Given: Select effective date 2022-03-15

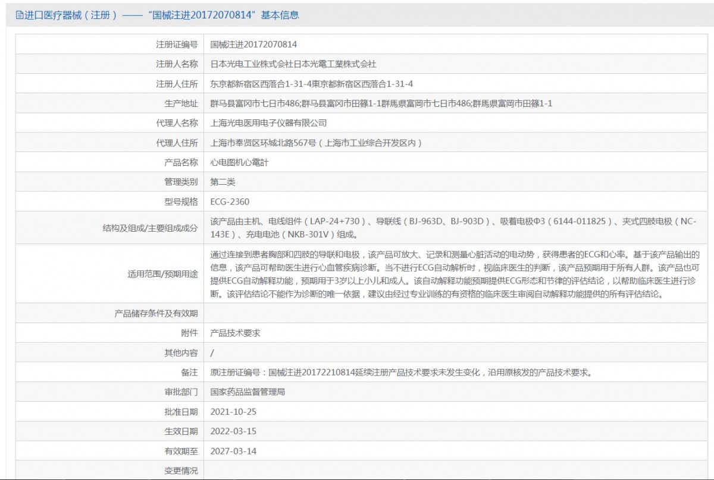Looking at the screenshot, I should click(x=233, y=431).
